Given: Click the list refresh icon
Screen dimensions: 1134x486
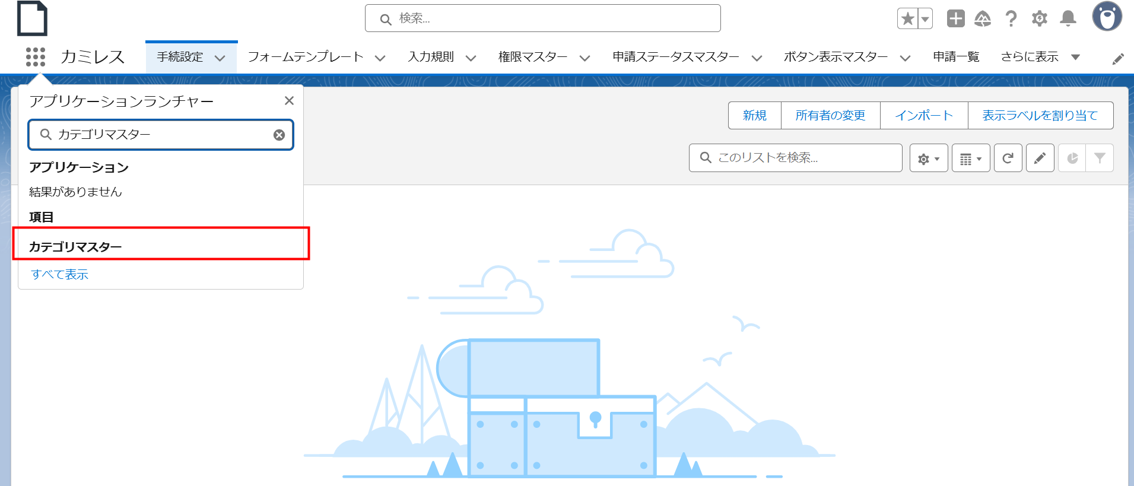Looking at the screenshot, I should [x=1008, y=158].
